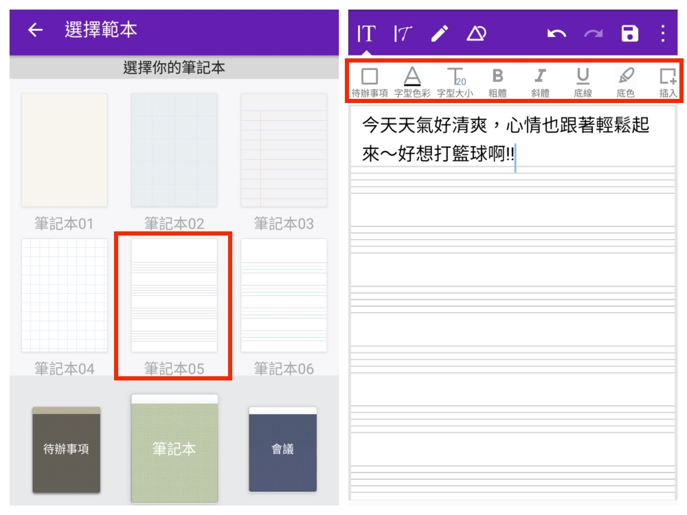The width and height of the screenshot is (687, 515).
Task: Toggle 粗體 bold formatting
Action: 498,82
